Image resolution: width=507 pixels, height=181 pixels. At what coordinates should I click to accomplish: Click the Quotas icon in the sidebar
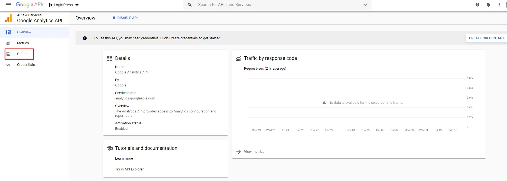point(8,54)
